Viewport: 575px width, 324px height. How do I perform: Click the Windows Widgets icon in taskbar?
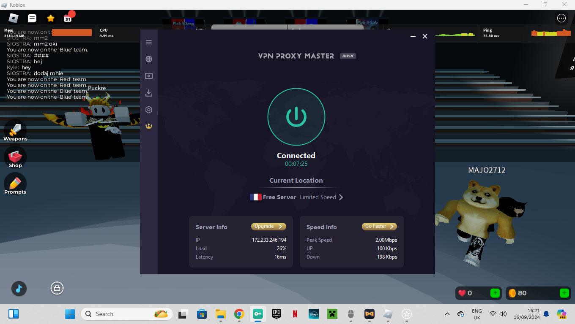coord(14,314)
